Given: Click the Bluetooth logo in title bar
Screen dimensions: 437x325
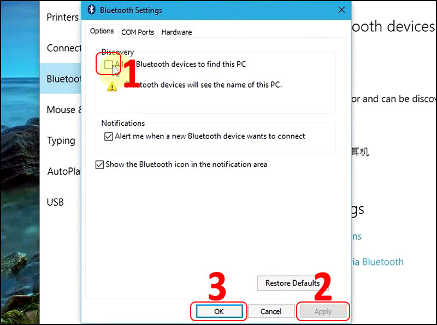Looking at the screenshot, I should coord(91,10).
